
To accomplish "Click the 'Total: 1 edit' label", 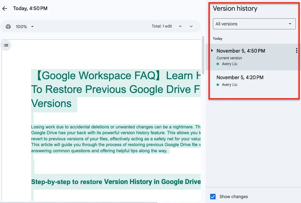I will coord(162,26).
